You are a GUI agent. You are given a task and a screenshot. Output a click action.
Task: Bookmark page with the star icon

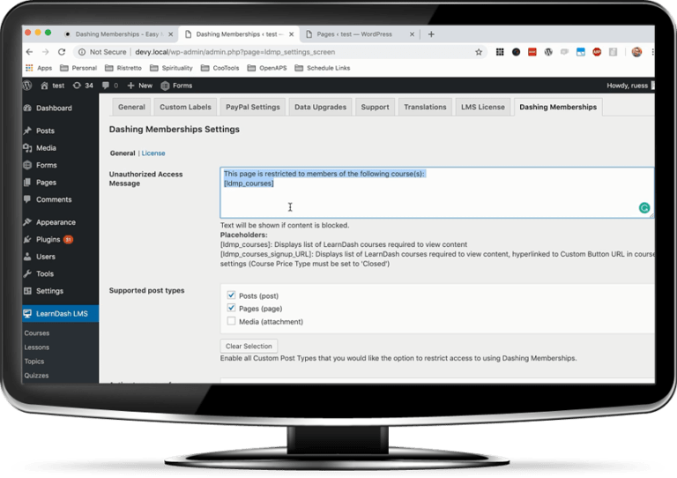point(479,52)
